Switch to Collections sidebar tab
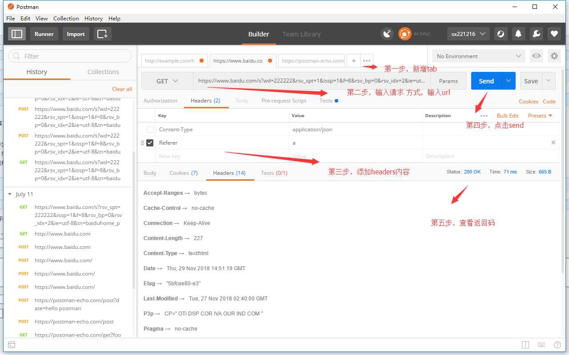The image size is (569, 355). coord(103,71)
